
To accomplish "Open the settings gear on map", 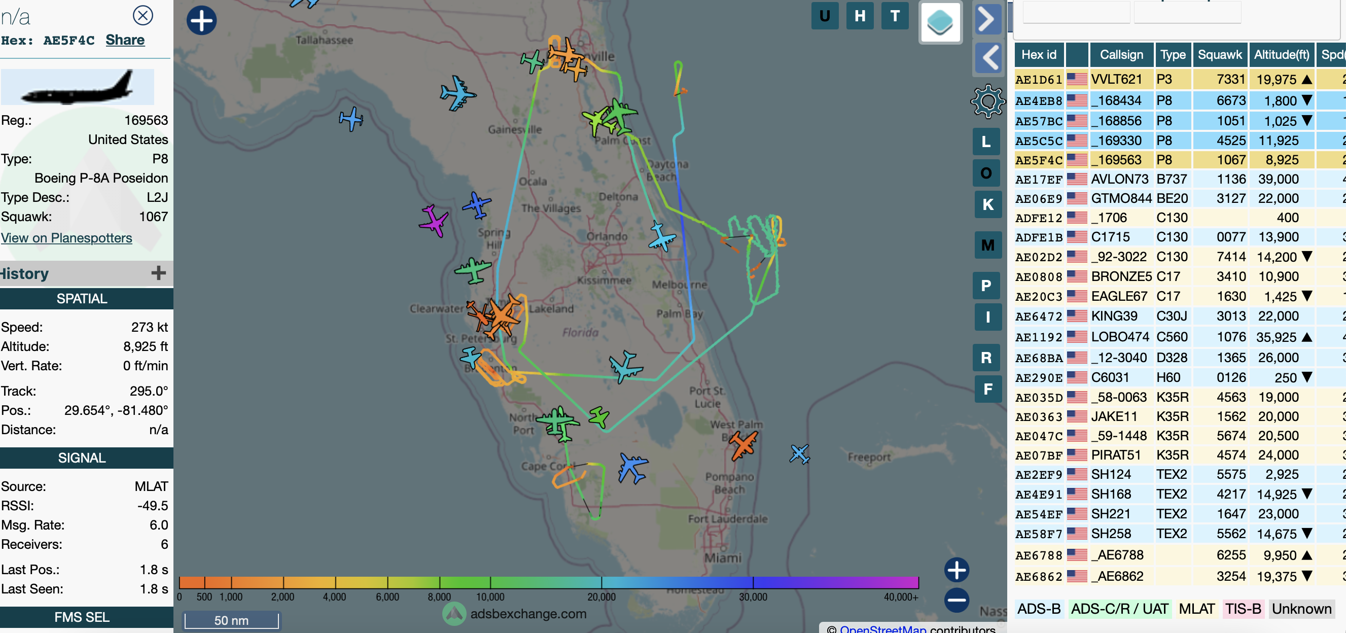I will coord(987,101).
